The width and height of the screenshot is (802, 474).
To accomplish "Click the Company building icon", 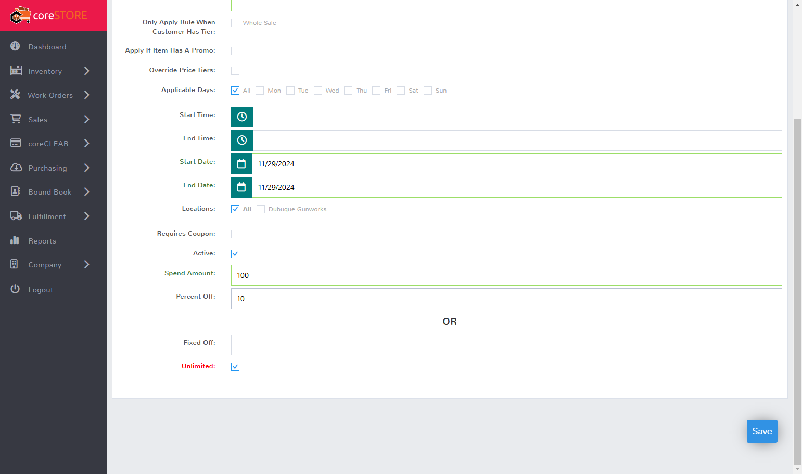I will tap(15, 264).
